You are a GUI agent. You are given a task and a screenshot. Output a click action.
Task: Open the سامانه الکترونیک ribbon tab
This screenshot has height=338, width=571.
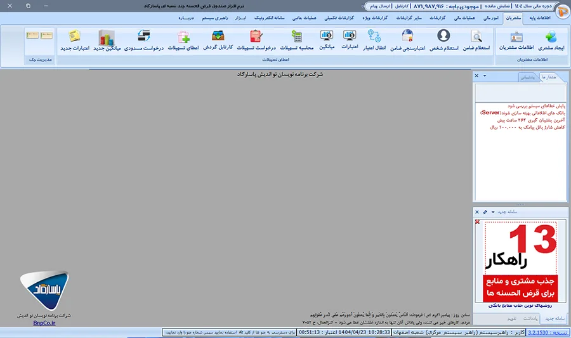[x=269, y=18]
